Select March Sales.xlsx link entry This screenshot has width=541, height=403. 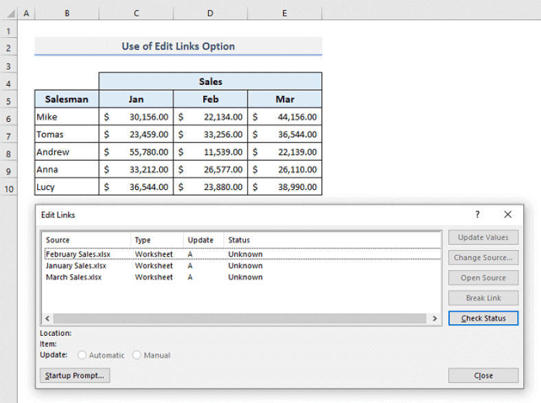[x=73, y=278]
